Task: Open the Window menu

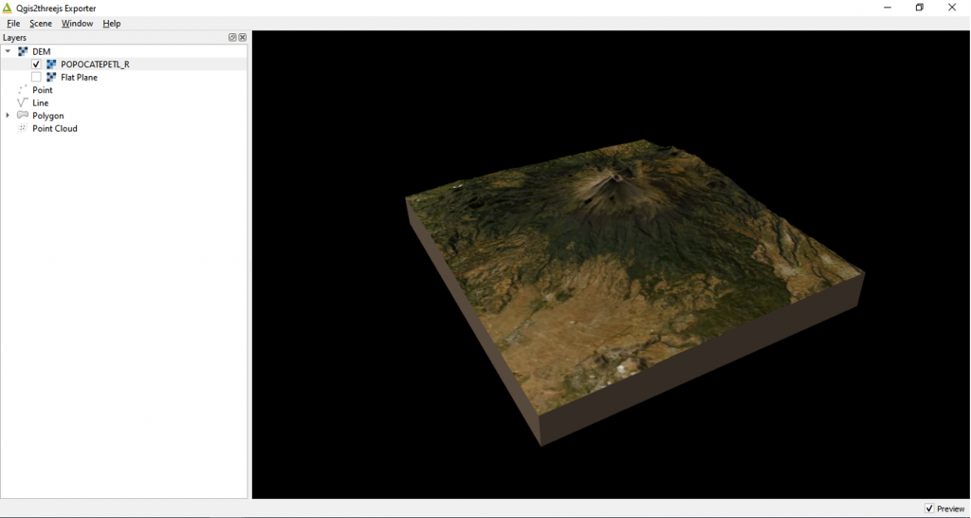Action: (77, 23)
